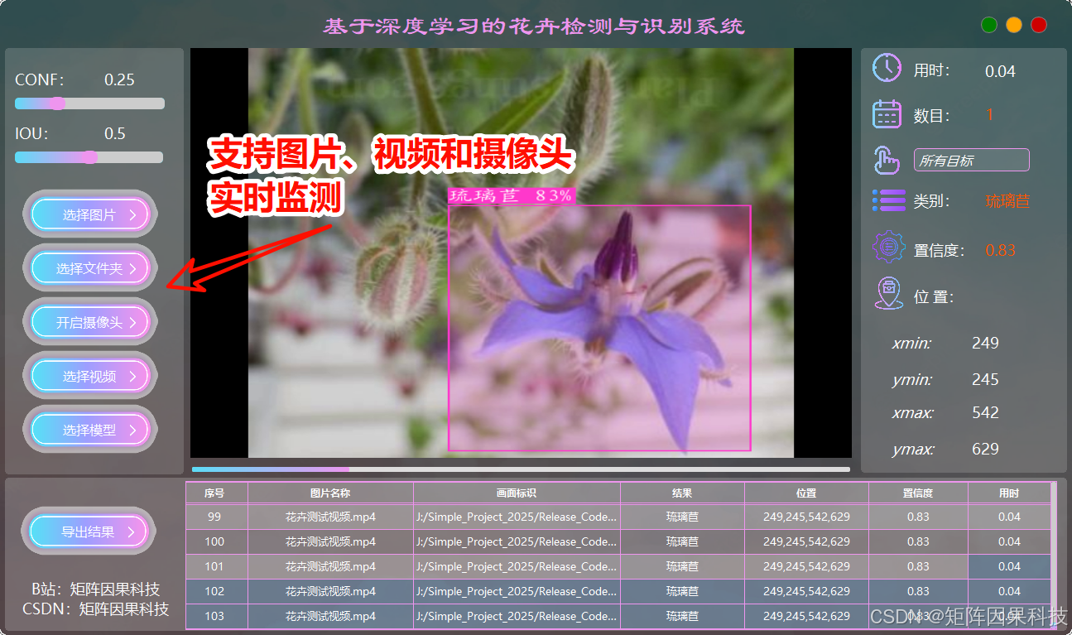Click the 0.83 confidence in row 99

coord(918,517)
